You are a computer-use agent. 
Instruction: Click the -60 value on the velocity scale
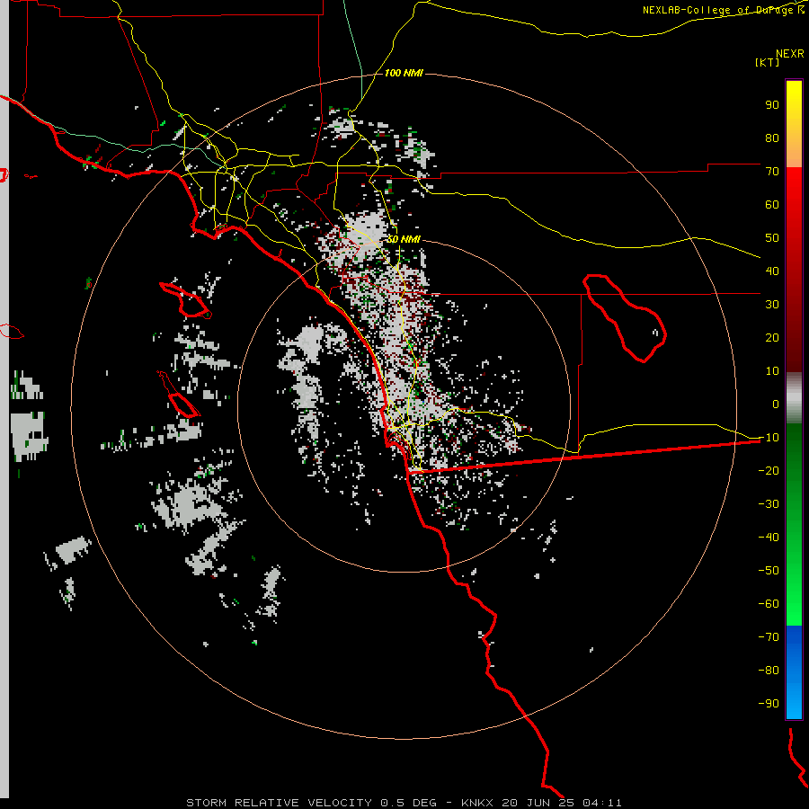pos(769,604)
